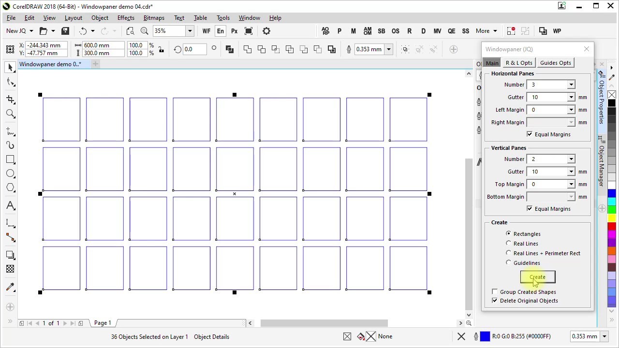Click the WP macro toolbar button
Image resolution: width=619 pixels, height=348 pixels.
point(557,31)
